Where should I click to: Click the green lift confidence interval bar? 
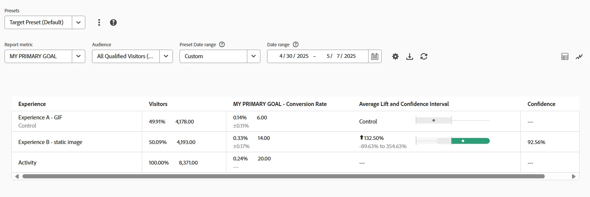click(x=470, y=141)
